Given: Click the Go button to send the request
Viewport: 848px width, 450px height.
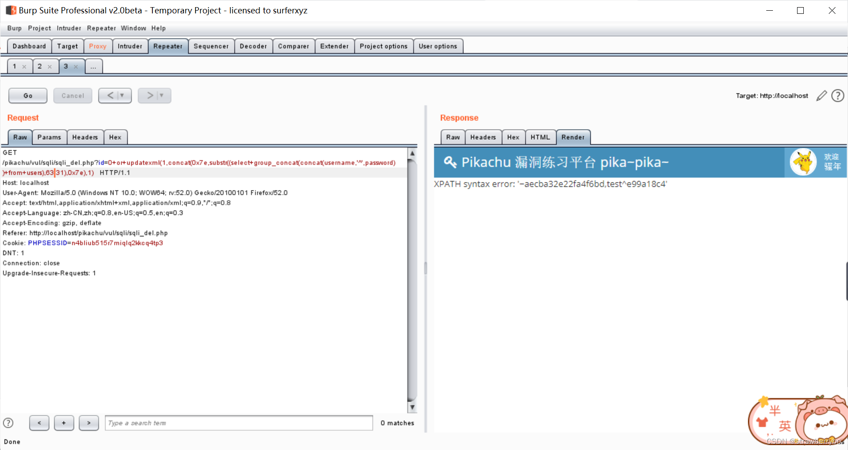Looking at the screenshot, I should [x=27, y=95].
